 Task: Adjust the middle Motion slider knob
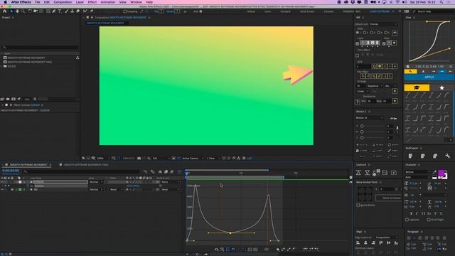362,132
